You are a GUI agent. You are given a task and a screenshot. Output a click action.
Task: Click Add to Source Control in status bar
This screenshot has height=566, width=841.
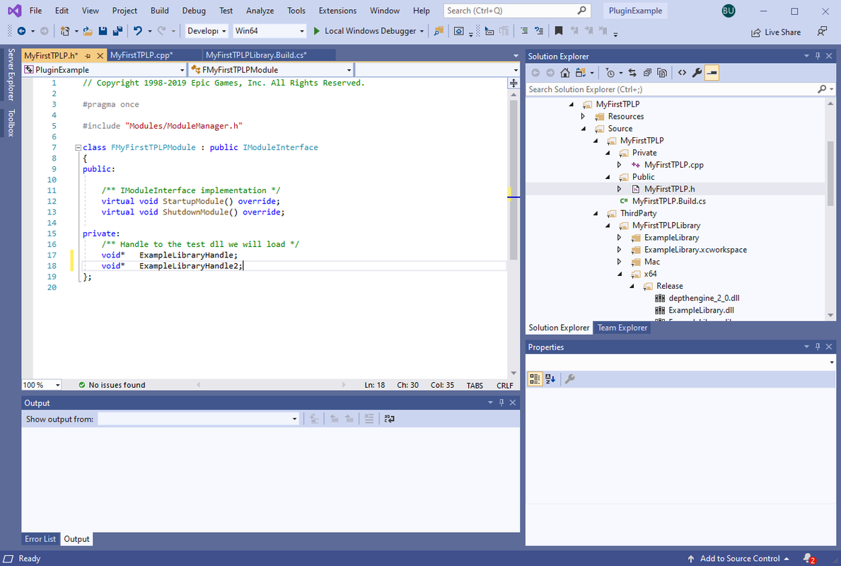tap(738, 558)
